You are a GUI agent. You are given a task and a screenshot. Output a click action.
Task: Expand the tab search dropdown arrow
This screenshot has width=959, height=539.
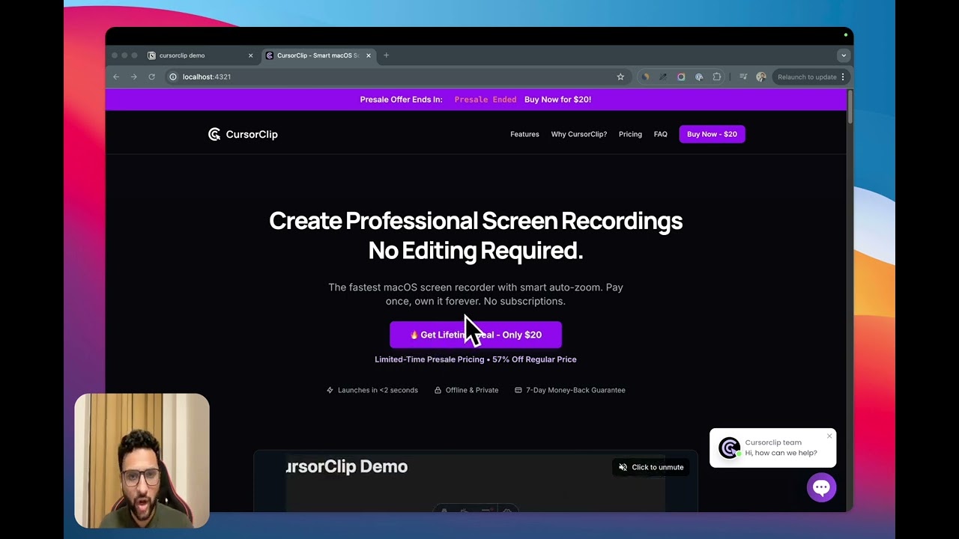click(843, 55)
